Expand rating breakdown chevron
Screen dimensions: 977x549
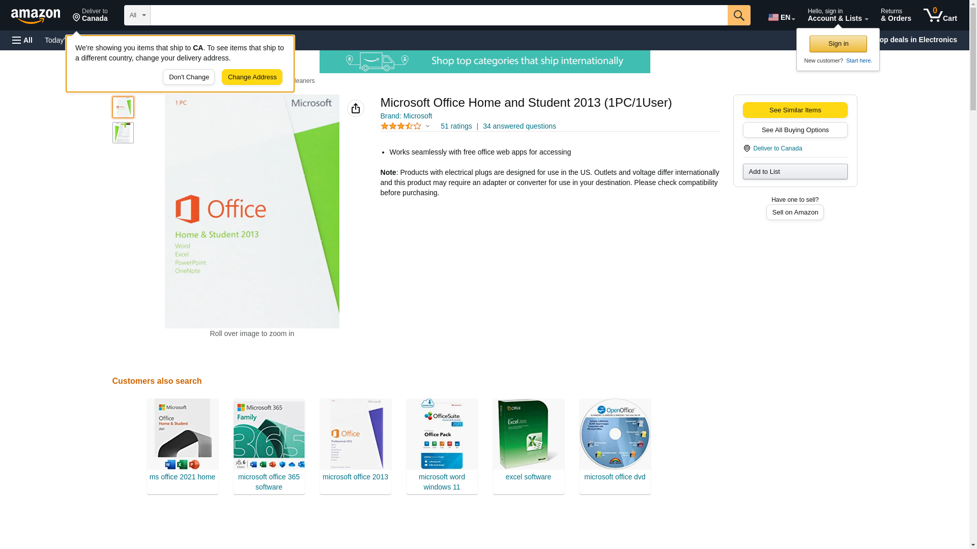coord(427,126)
